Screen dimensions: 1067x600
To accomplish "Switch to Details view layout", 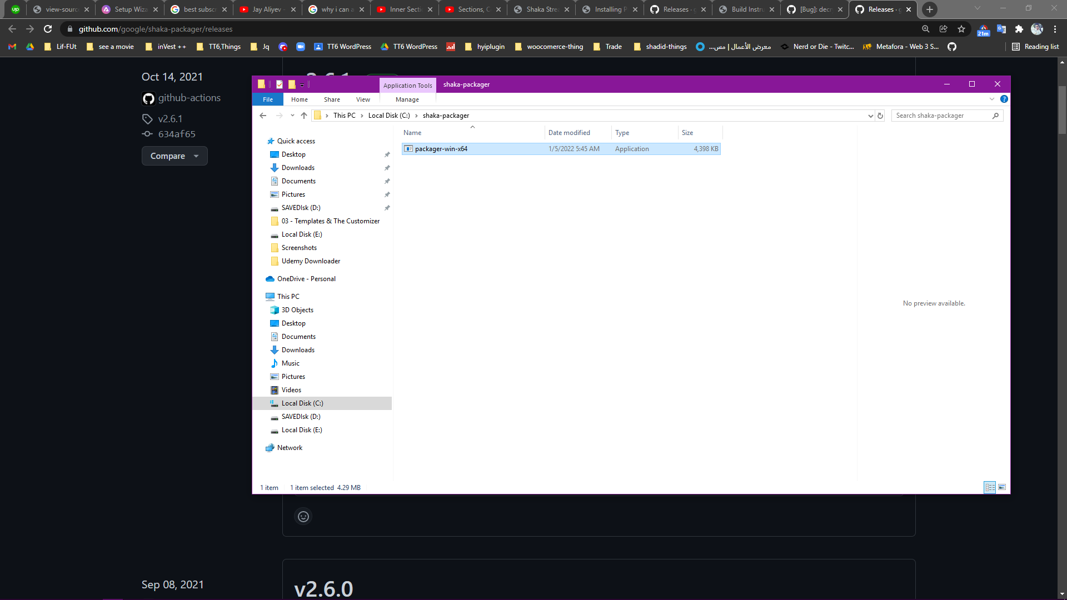I will click(989, 487).
